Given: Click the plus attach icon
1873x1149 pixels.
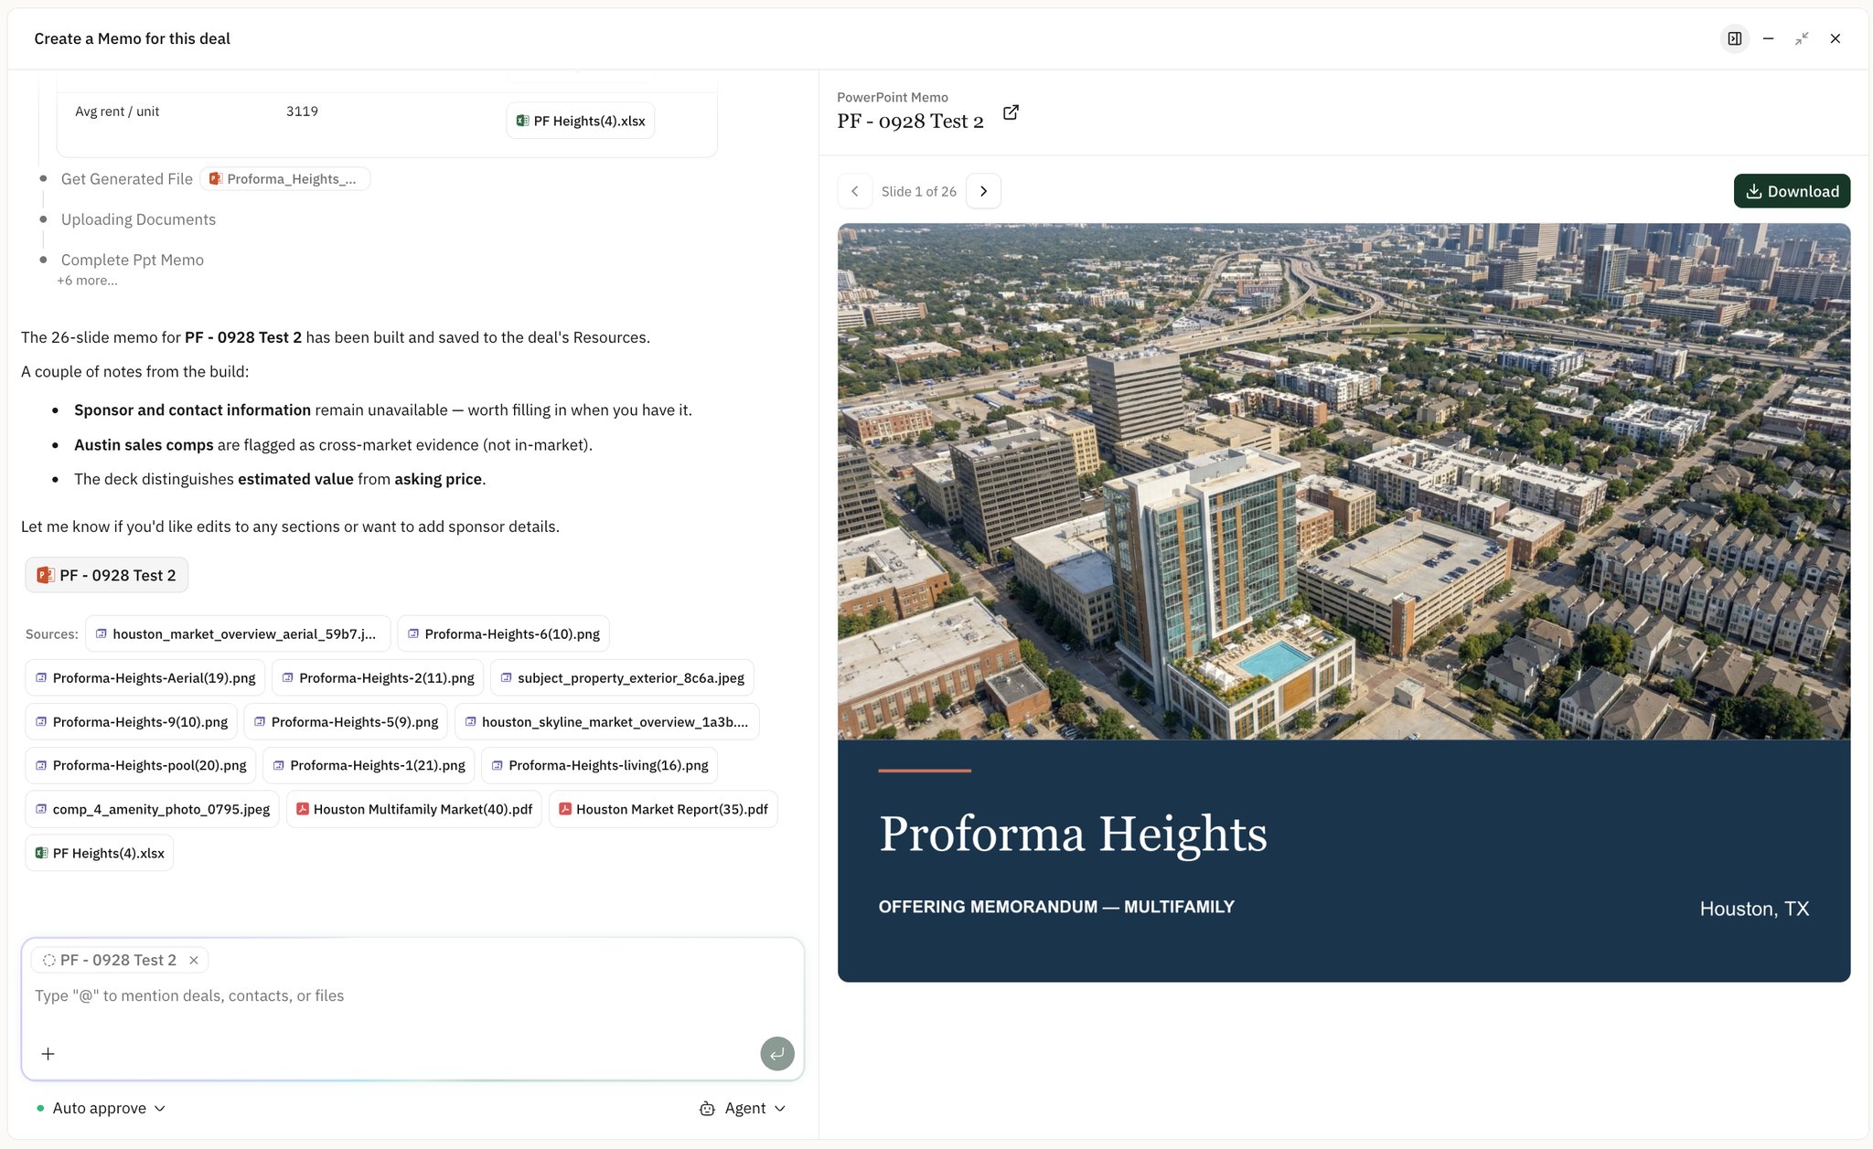Looking at the screenshot, I should click(x=48, y=1054).
